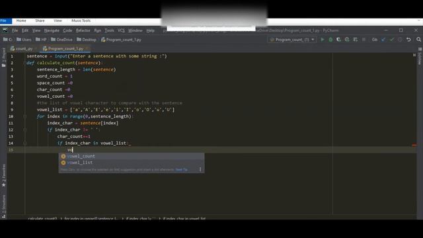Click the Profile run icon
This screenshot has height=238, width=423.
point(347,40)
